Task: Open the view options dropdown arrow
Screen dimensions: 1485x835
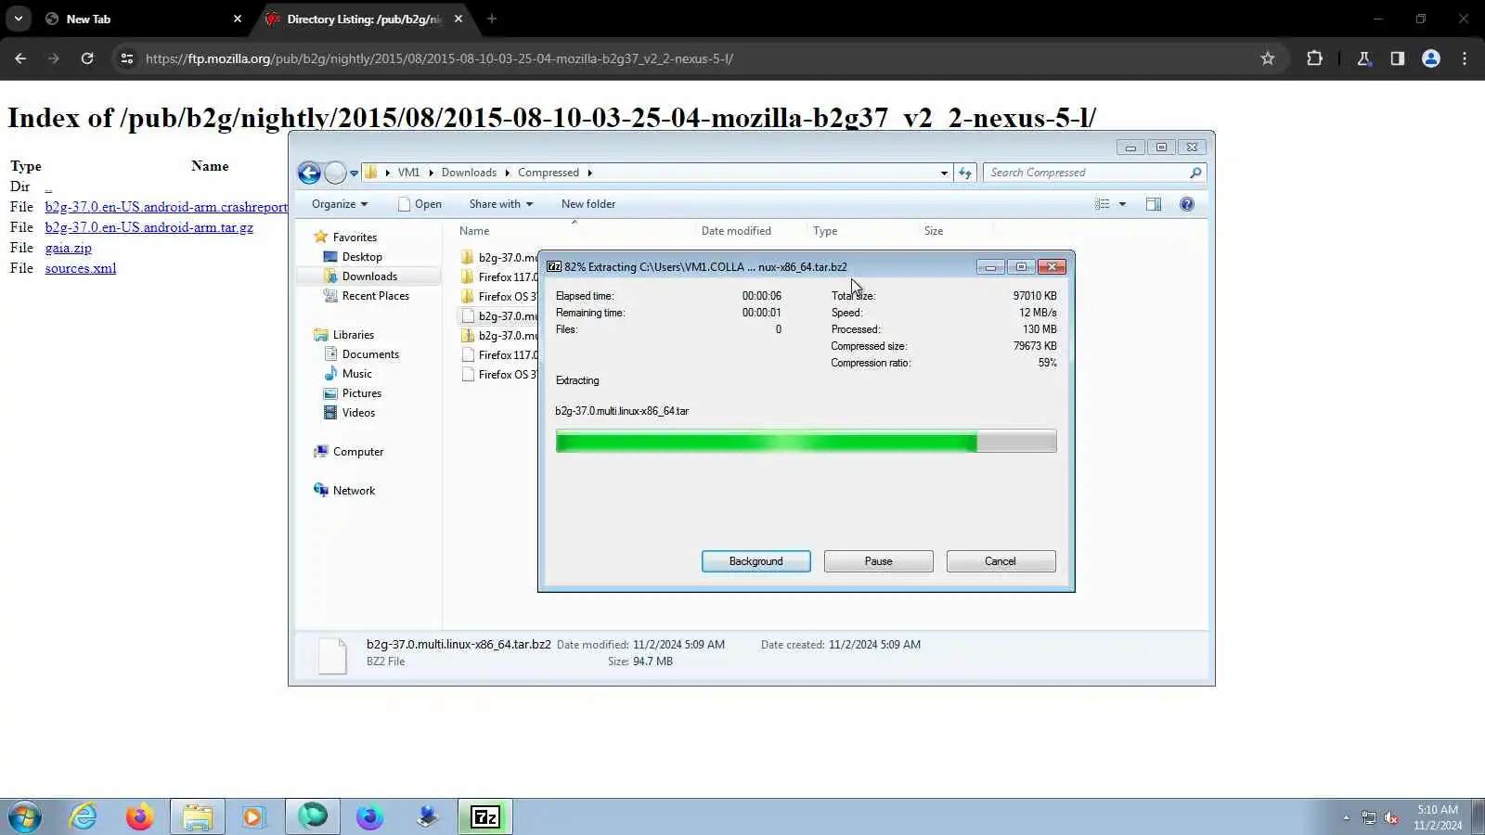Action: [x=1122, y=204]
